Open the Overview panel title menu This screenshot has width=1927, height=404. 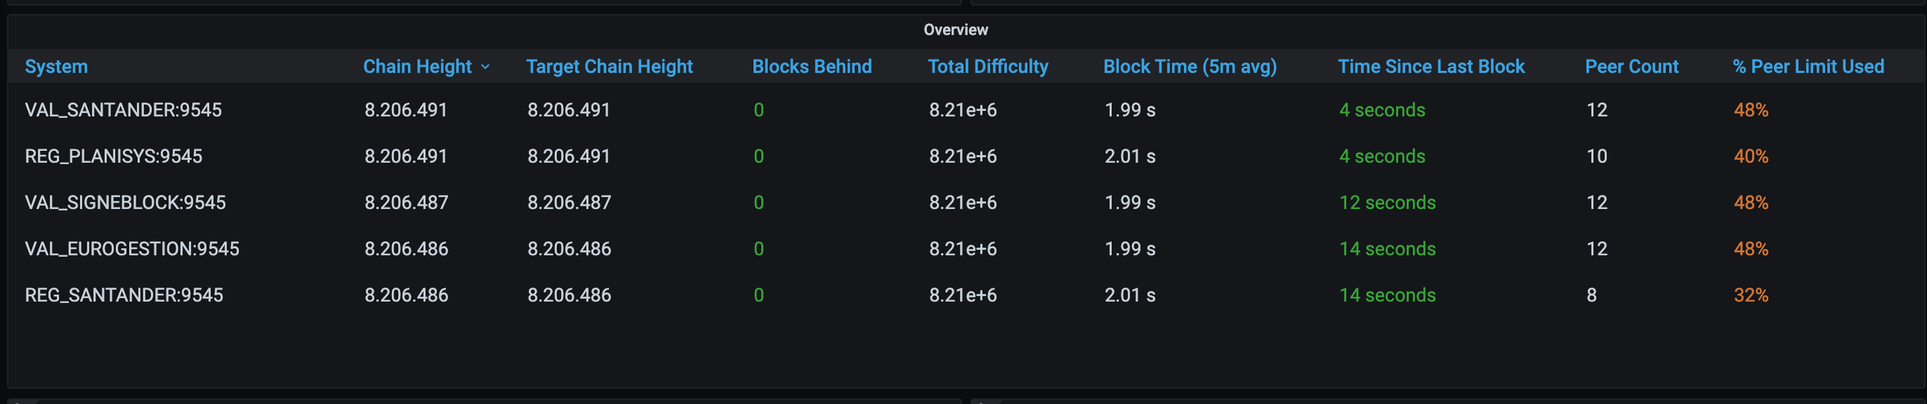[x=955, y=30]
